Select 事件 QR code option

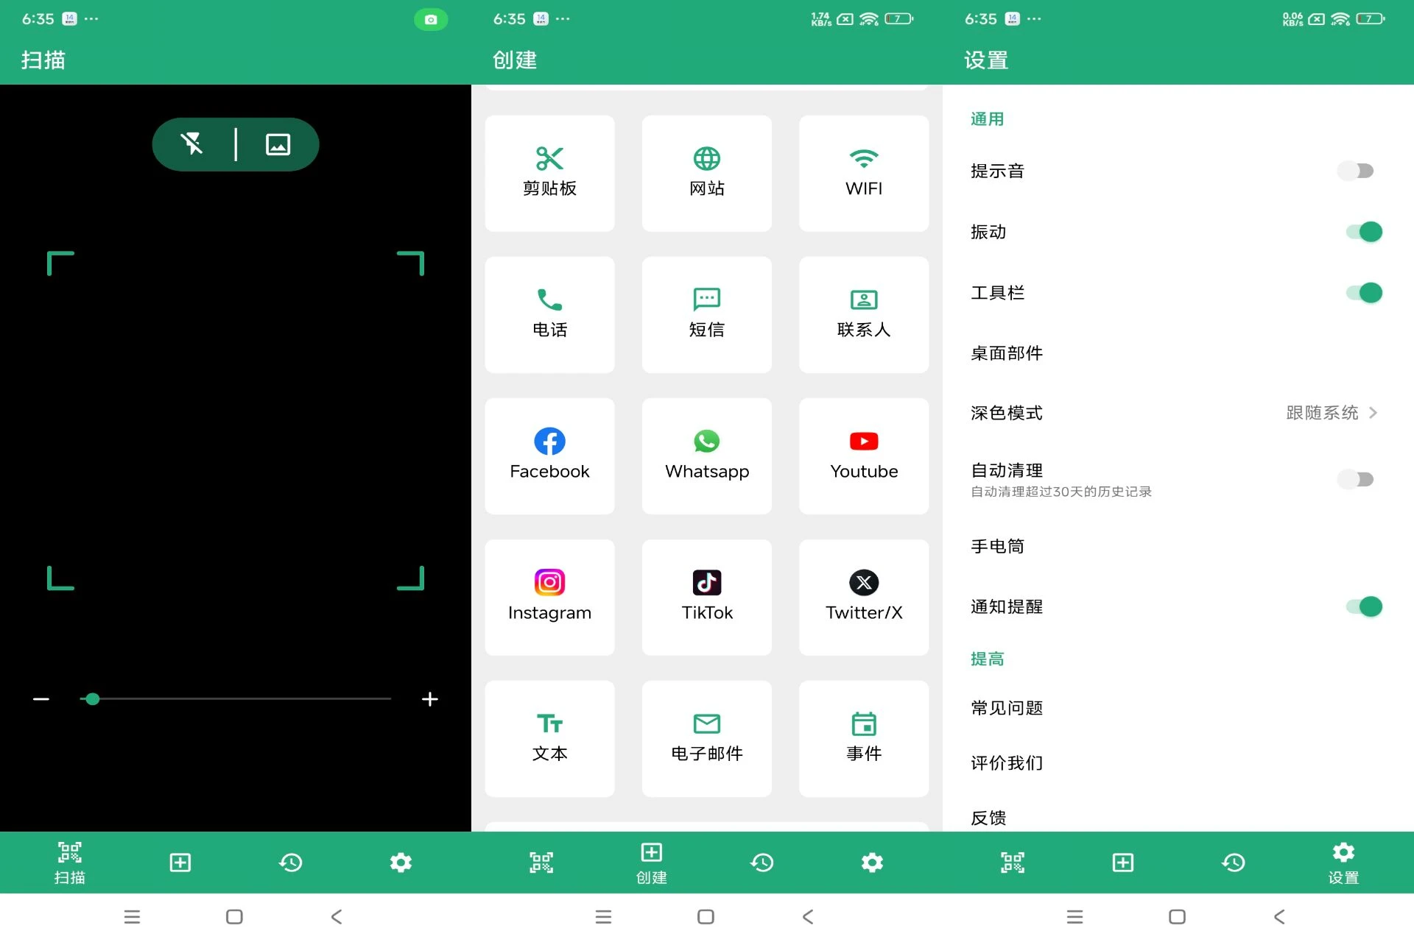point(862,736)
